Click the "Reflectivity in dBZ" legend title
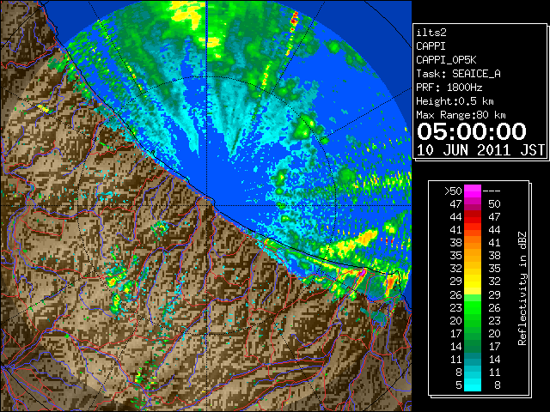Image resolution: width=550 pixels, height=412 pixels. click(522, 288)
